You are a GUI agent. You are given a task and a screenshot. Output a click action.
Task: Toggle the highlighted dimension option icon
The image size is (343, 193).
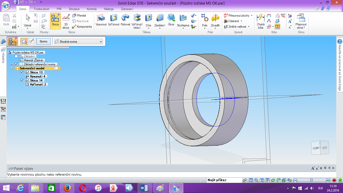[x=277, y=27]
